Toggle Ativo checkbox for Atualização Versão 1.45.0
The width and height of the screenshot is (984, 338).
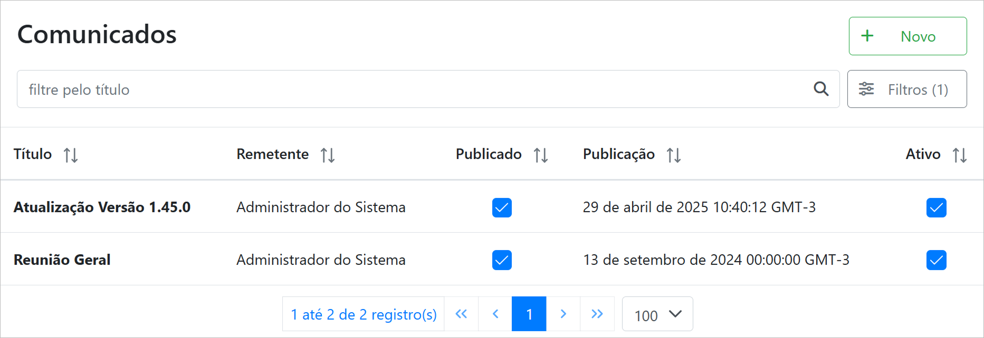coord(936,207)
